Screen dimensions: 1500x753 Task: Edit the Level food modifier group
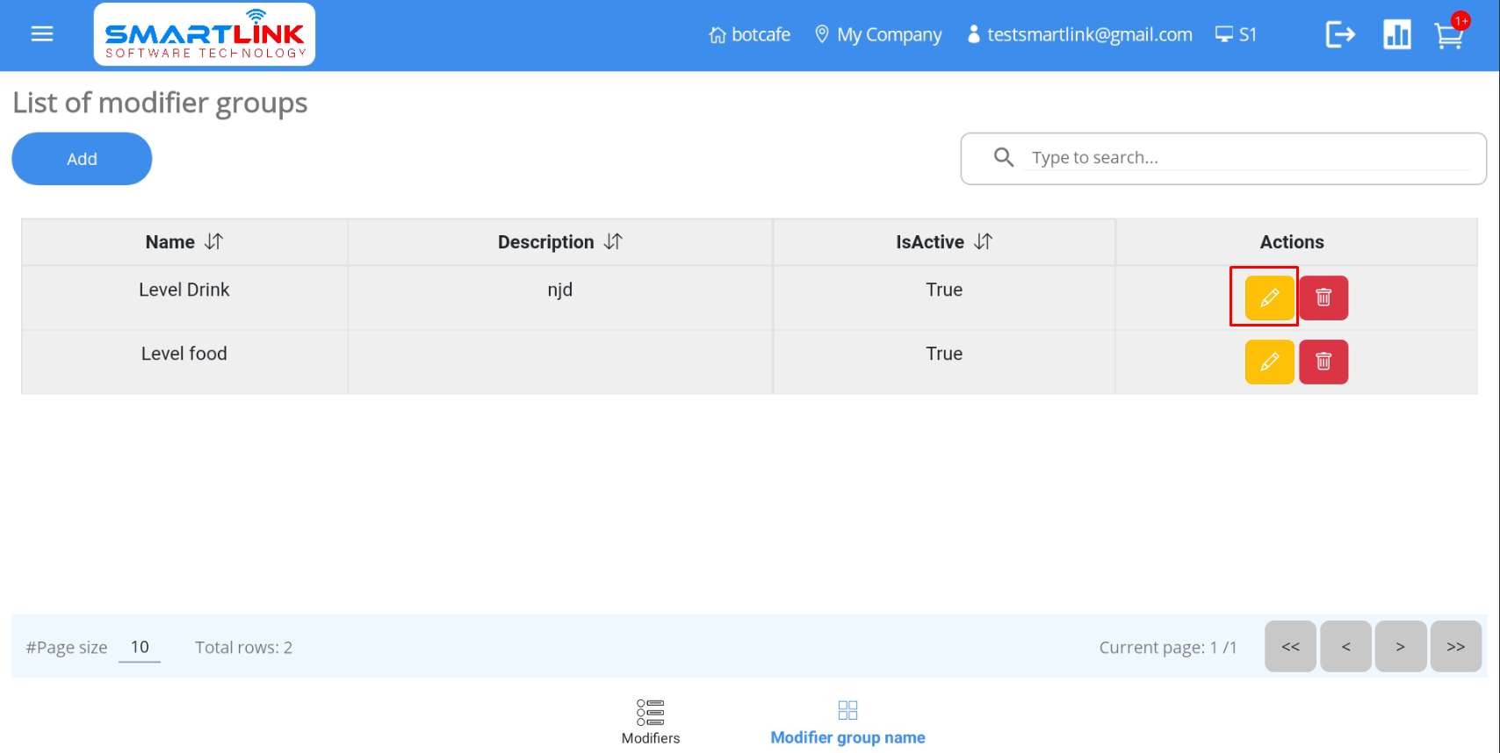(x=1269, y=362)
